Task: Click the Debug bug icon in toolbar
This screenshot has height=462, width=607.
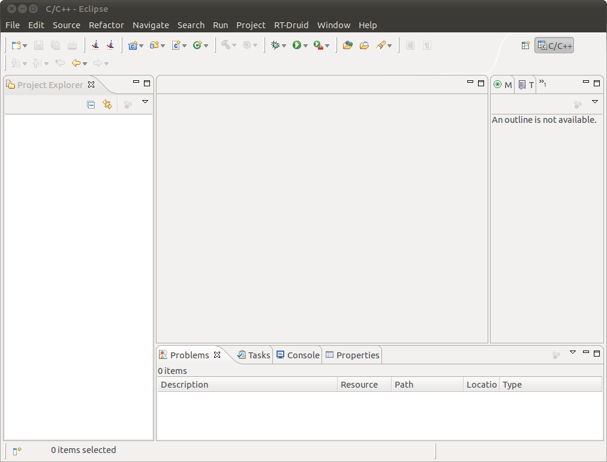Action: (x=275, y=45)
